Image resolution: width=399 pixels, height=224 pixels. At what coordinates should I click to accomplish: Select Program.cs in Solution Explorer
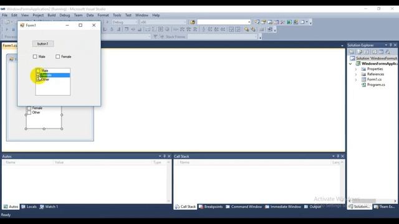pos(376,85)
